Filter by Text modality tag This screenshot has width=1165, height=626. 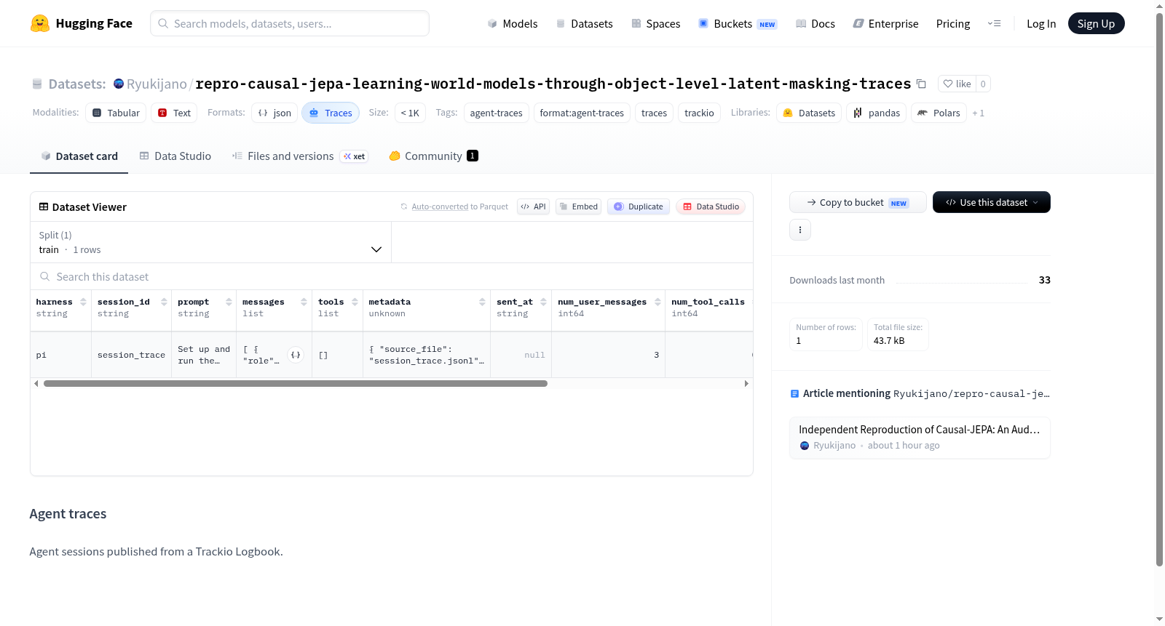[174, 113]
